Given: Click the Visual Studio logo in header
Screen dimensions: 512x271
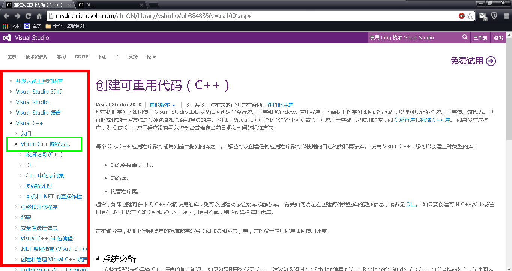Looking at the screenshot, I should coord(26,38).
